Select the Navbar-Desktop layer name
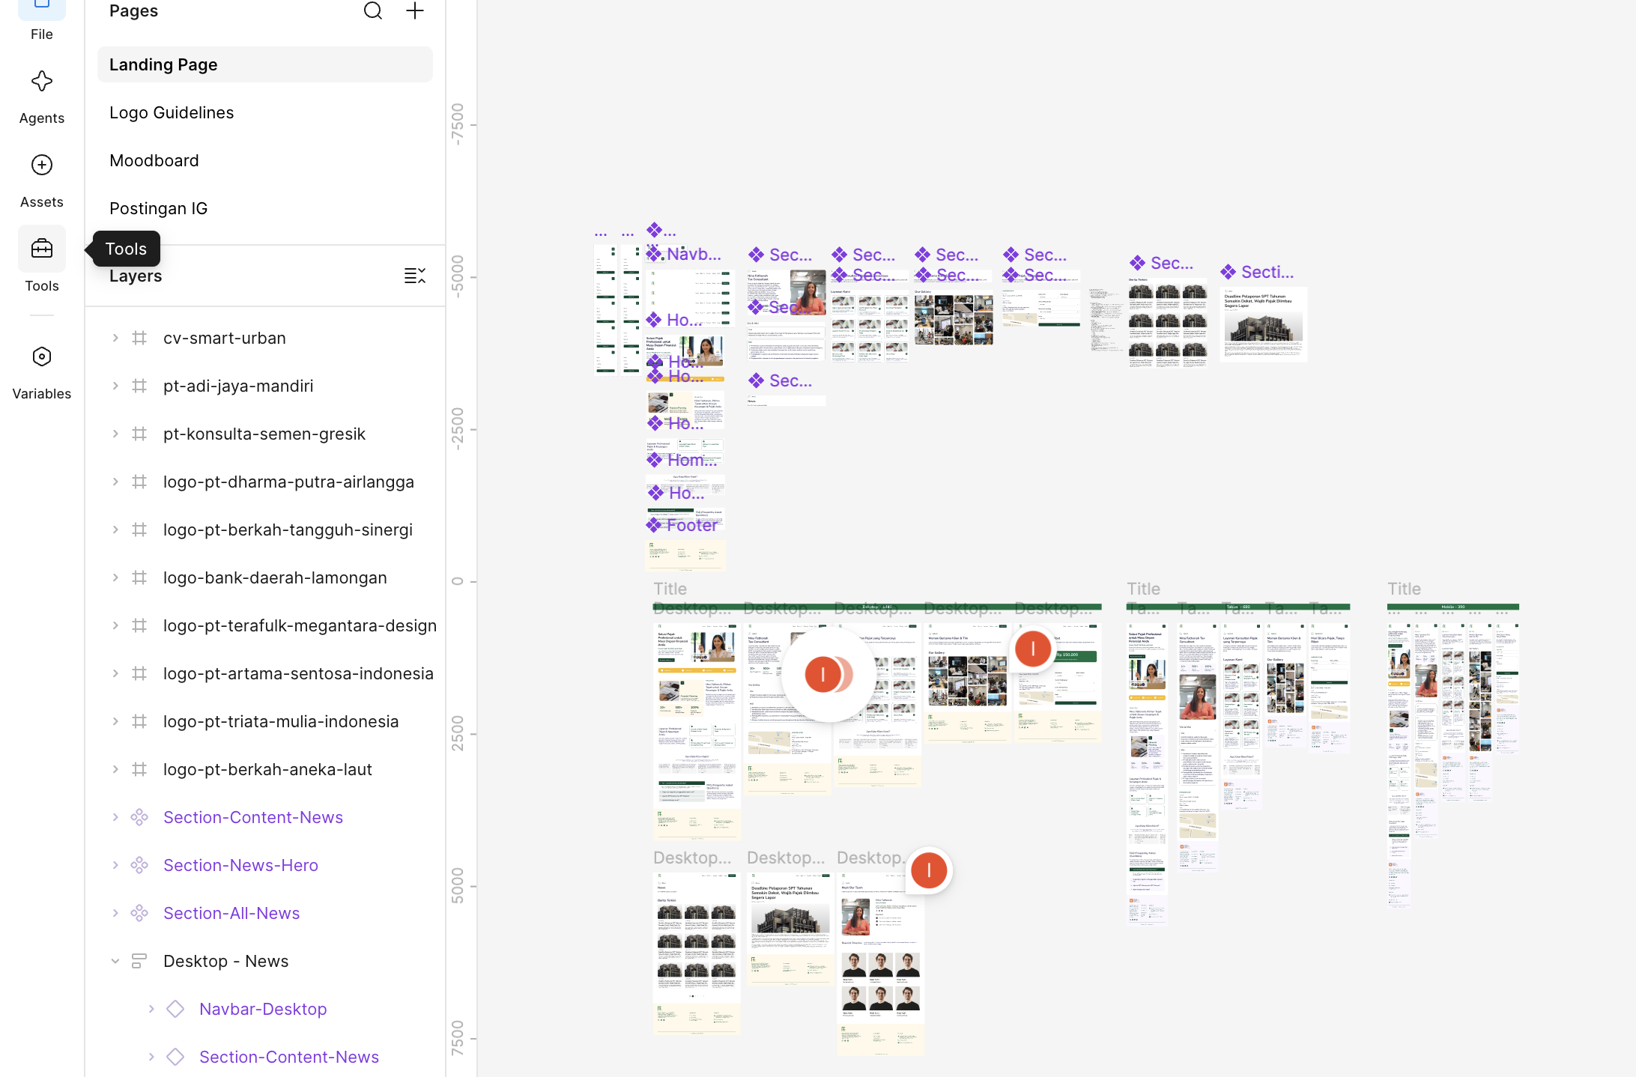Screen dimensions: 1636x1077 (x=263, y=1010)
